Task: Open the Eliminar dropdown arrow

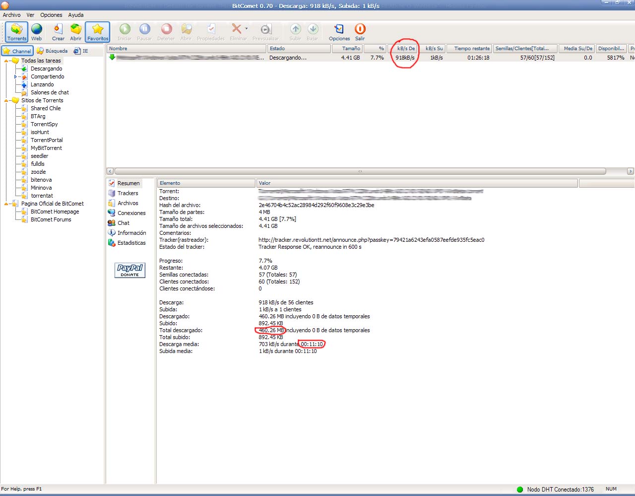Action: [x=246, y=29]
